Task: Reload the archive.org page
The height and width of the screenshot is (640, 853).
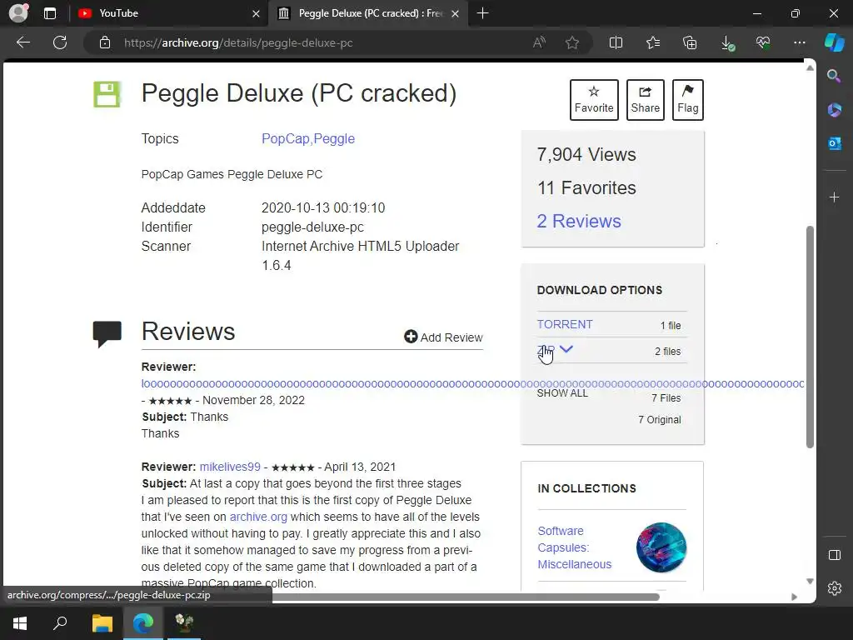Action: (x=60, y=42)
